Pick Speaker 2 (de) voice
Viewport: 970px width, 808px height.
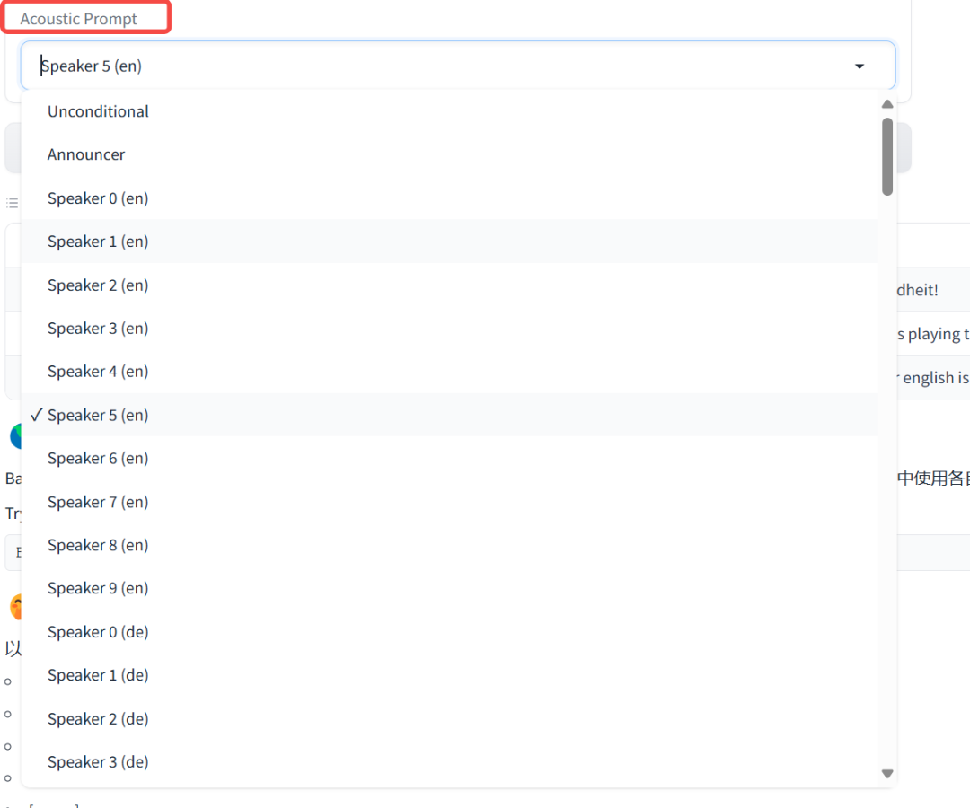click(x=98, y=719)
